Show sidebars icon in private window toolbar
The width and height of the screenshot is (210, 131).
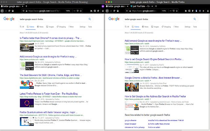[95, 11]
